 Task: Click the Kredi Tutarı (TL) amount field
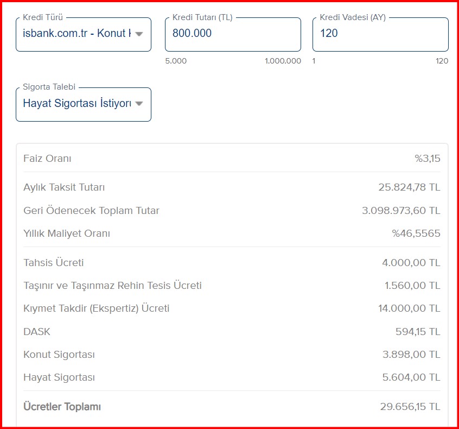coord(233,34)
